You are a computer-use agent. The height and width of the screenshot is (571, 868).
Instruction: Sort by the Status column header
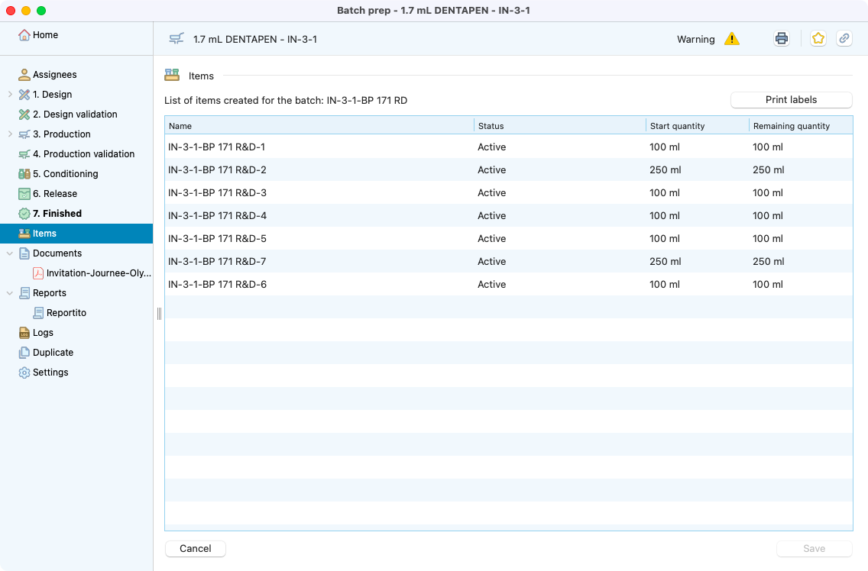click(559, 126)
